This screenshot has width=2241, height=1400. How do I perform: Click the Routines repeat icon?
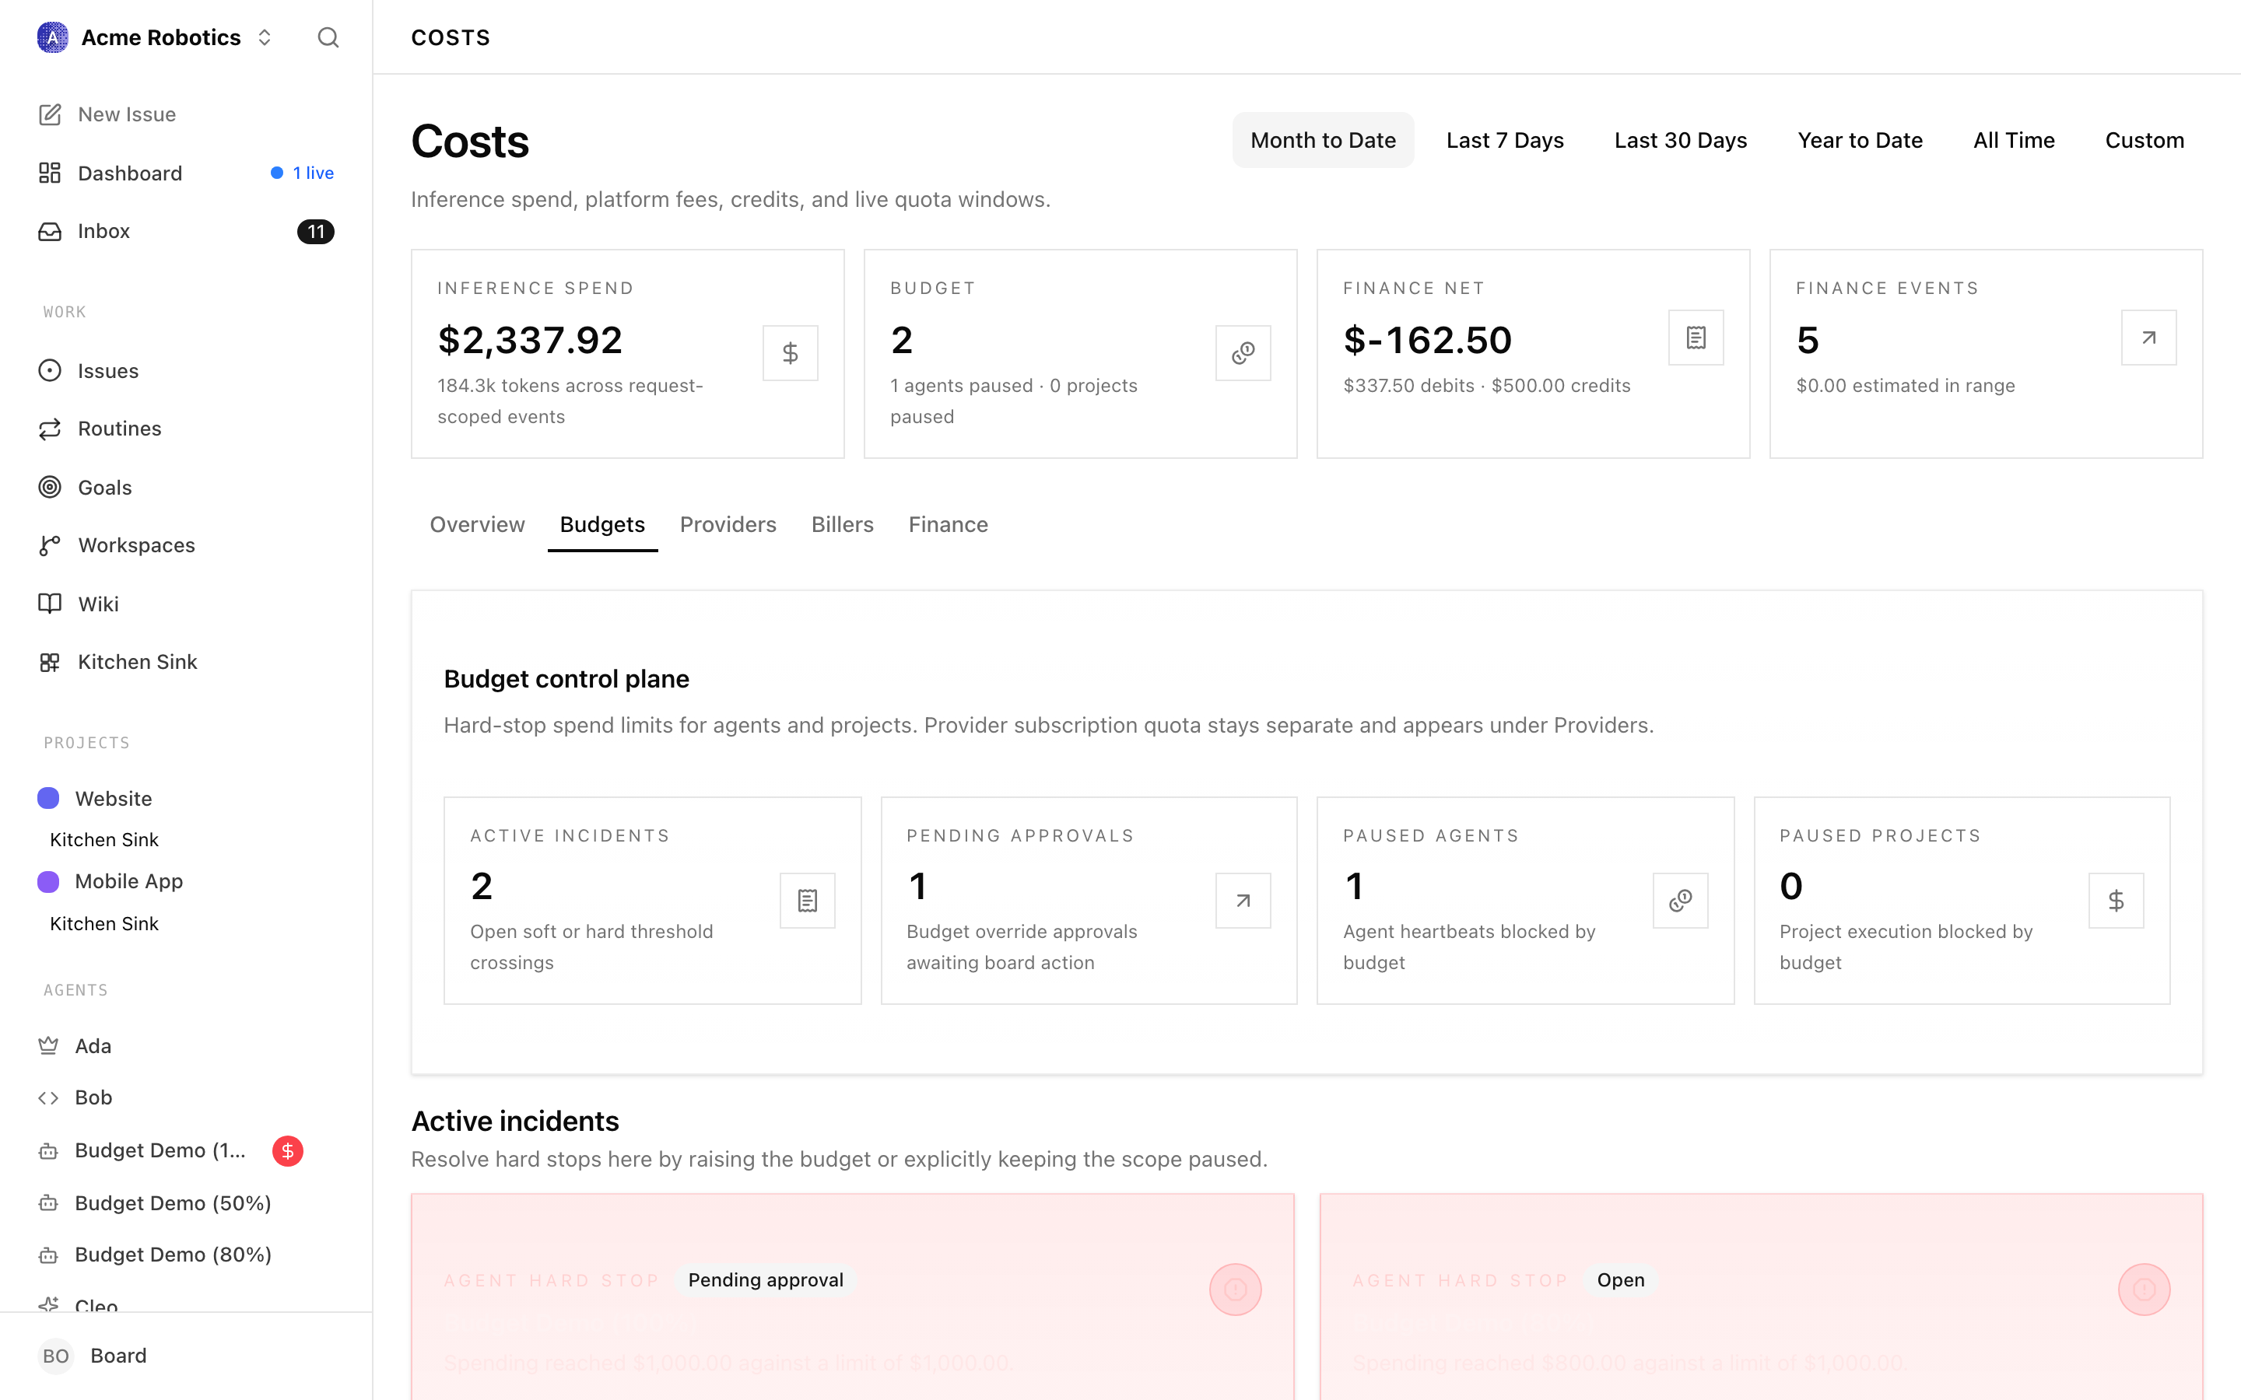50,429
